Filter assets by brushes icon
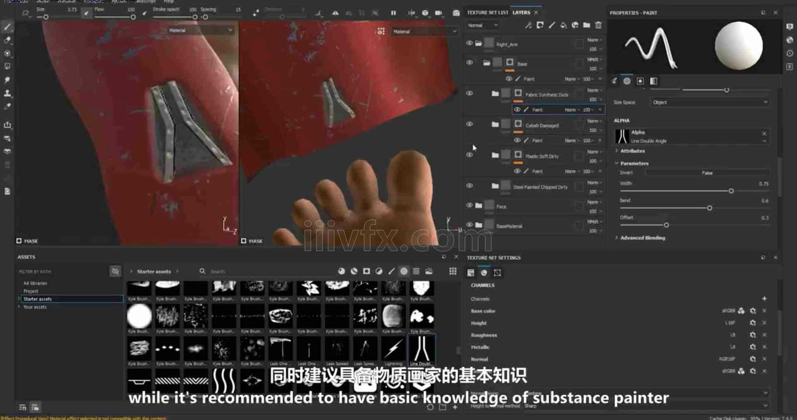Image resolution: width=797 pixels, height=420 pixels. (x=391, y=271)
